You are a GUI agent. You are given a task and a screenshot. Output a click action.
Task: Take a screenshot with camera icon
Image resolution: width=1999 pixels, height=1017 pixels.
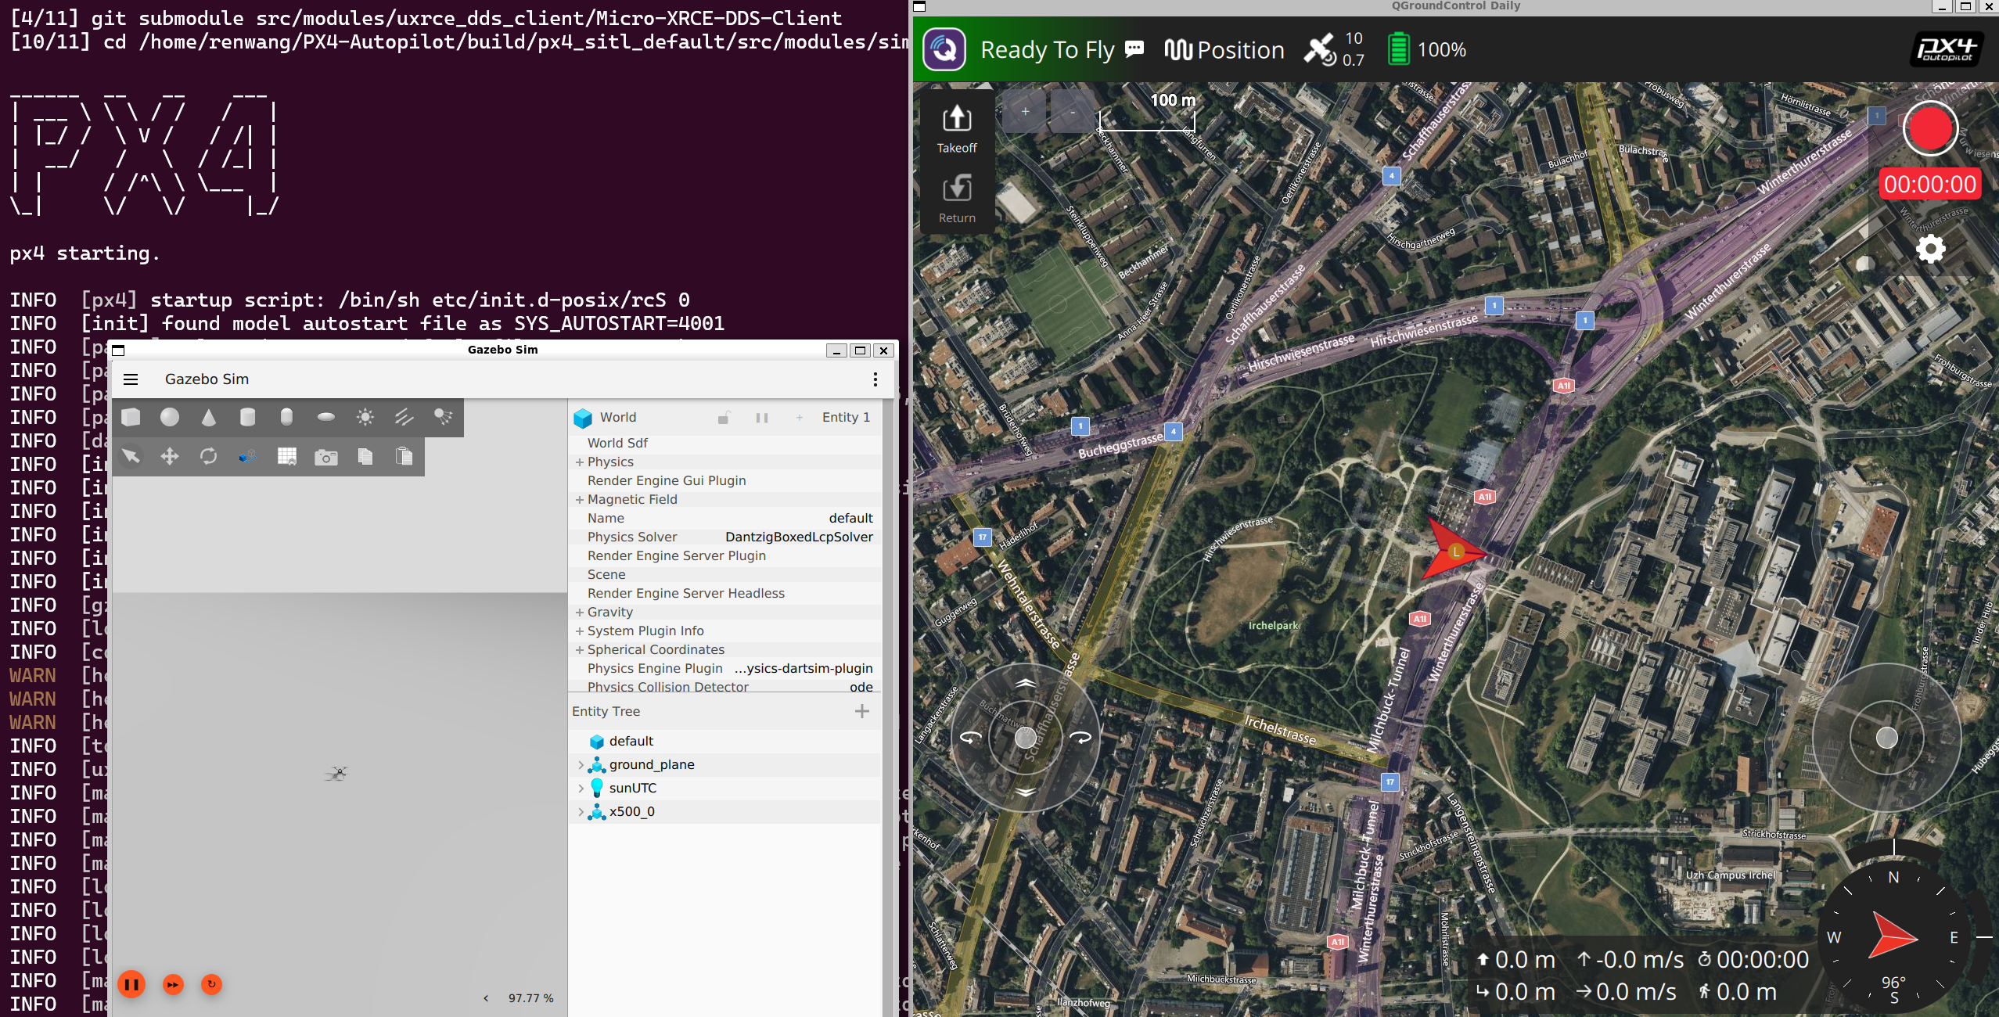(326, 456)
